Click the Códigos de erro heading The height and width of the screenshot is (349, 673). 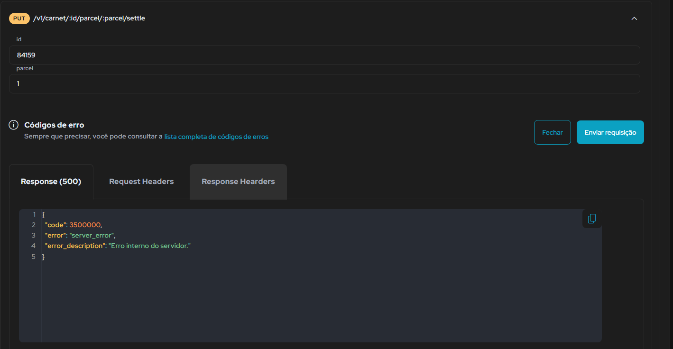pyautogui.click(x=54, y=125)
